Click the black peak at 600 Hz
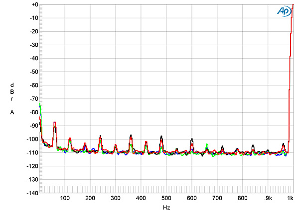This screenshot has height=213, width=299. click(x=191, y=140)
